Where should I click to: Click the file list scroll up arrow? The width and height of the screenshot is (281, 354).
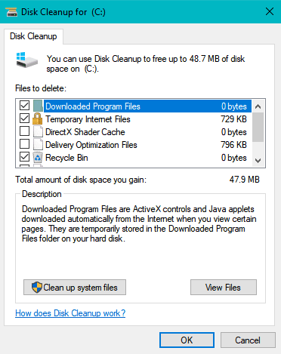click(x=258, y=106)
